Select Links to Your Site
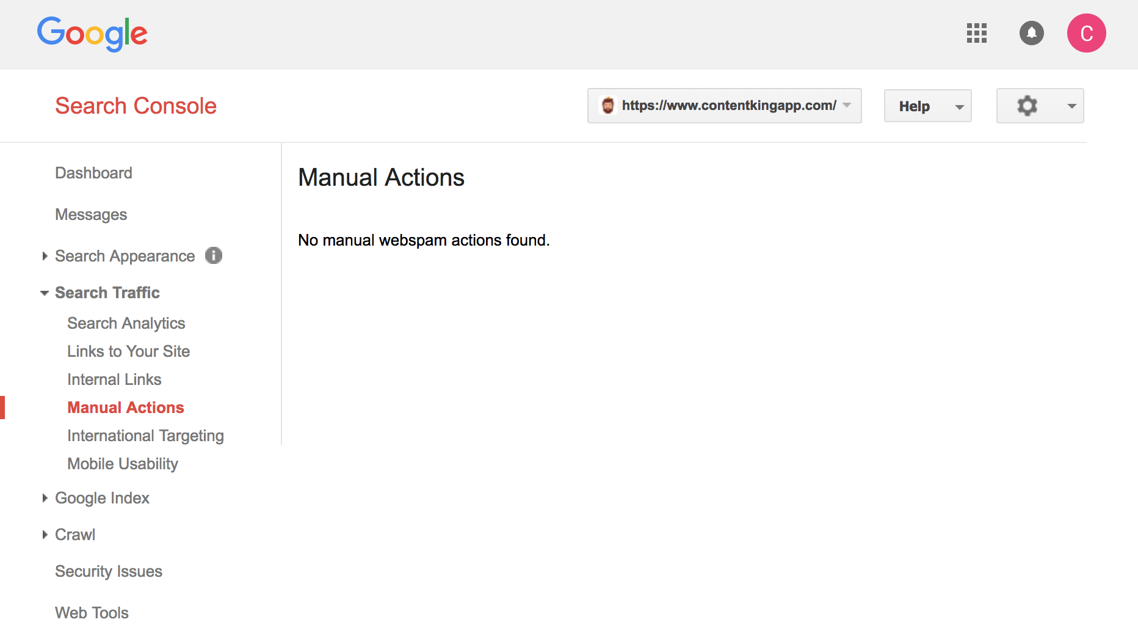The width and height of the screenshot is (1138, 633). pos(128,351)
